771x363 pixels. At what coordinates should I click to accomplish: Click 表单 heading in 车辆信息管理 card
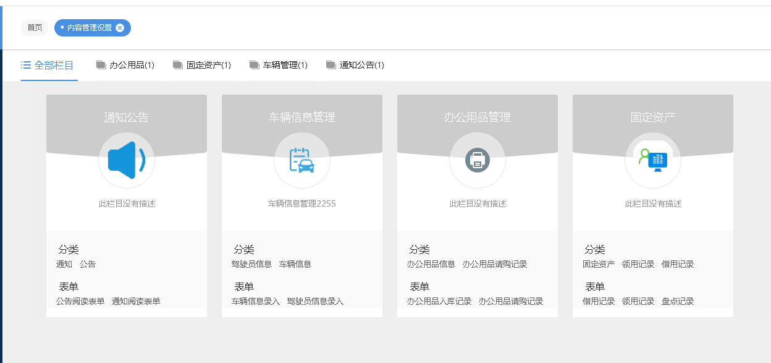tap(244, 287)
